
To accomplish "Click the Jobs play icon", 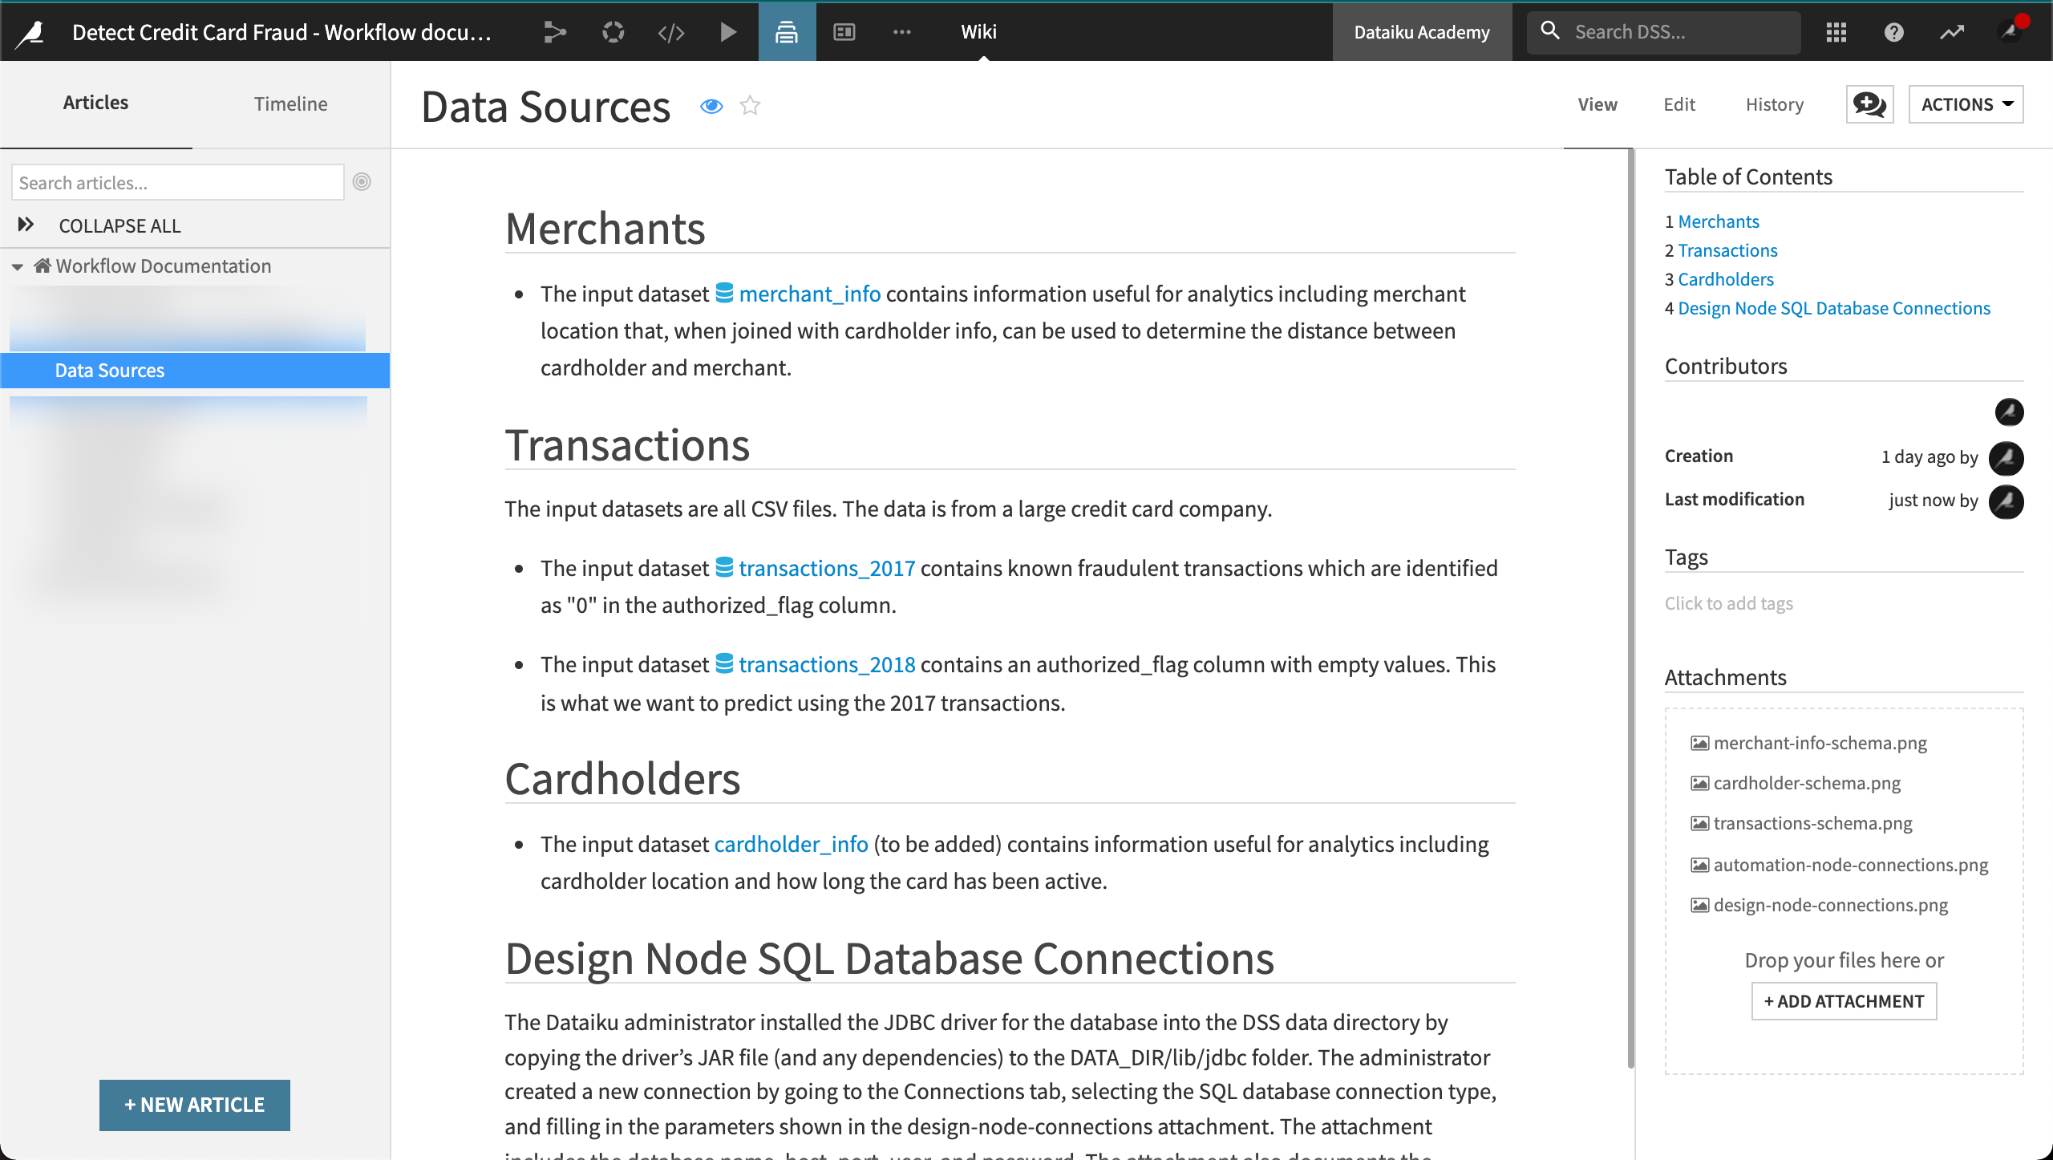I will pyautogui.click(x=728, y=32).
